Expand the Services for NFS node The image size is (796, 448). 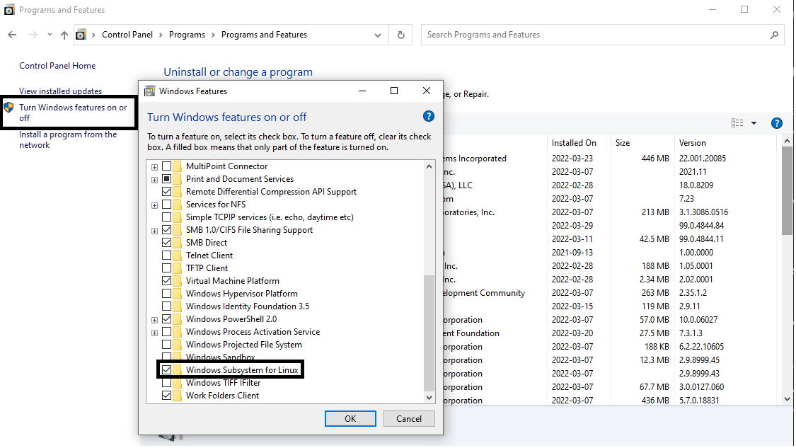click(x=155, y=204)
